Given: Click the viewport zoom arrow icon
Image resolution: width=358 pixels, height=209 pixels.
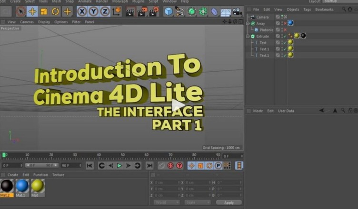Looking at the screenshot, I should point(229,21).
